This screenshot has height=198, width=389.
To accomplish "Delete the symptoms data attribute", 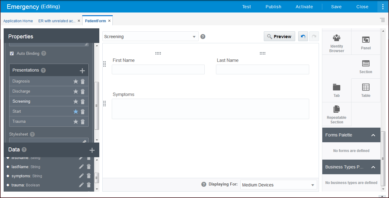I will [89, 176].
